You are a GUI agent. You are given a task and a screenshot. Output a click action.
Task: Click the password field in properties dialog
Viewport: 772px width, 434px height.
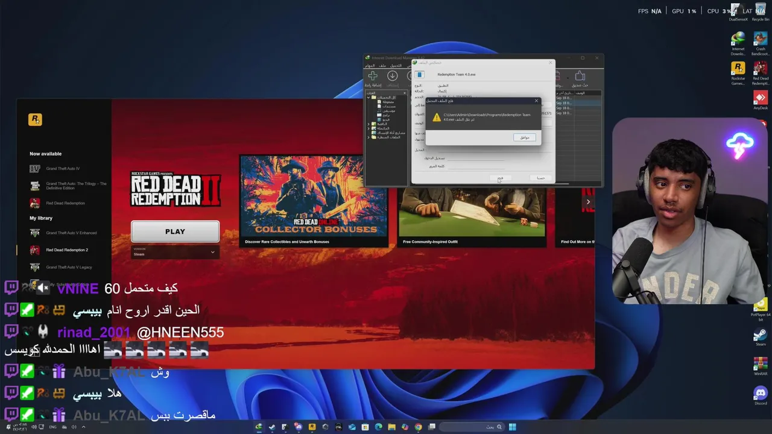point(476,166)
